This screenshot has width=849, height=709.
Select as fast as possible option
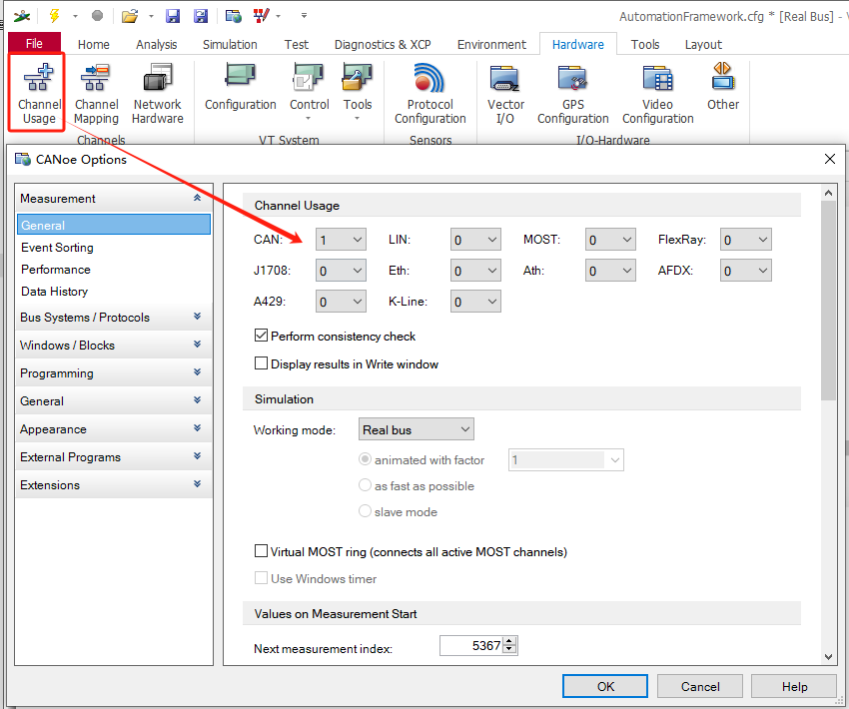tap(365, 485)
